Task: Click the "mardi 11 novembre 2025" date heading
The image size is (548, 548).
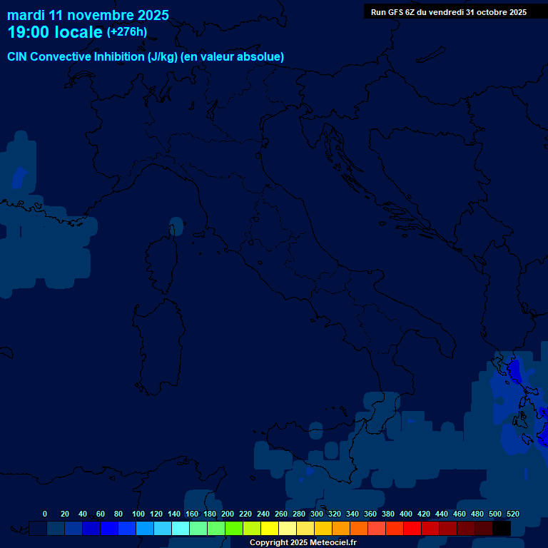Action: coord(88,15)
